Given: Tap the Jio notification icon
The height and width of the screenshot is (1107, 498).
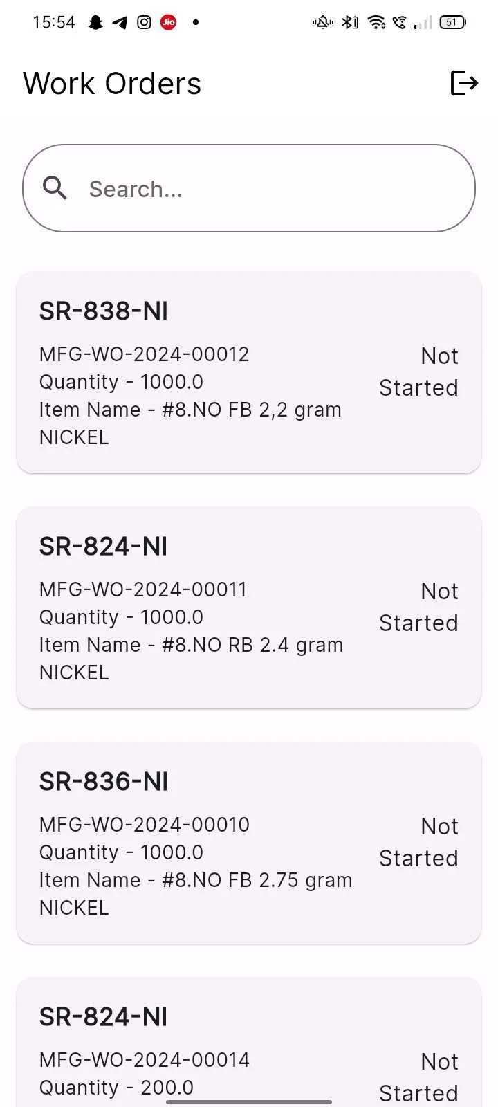Looking at the screenshot, I should click(168, 22).
